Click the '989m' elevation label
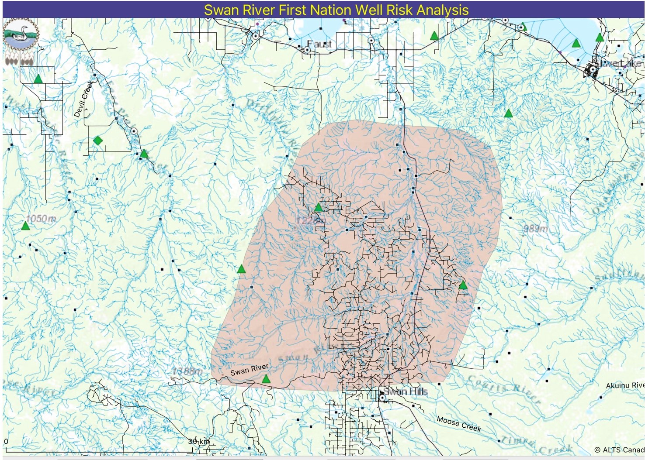This screenshot has width=645, height=460. pos(536,229)
